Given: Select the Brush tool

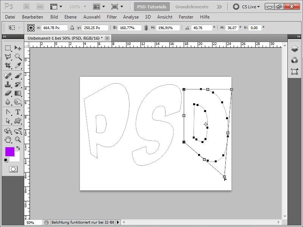Looking at the screenshot, I should 18,76.
